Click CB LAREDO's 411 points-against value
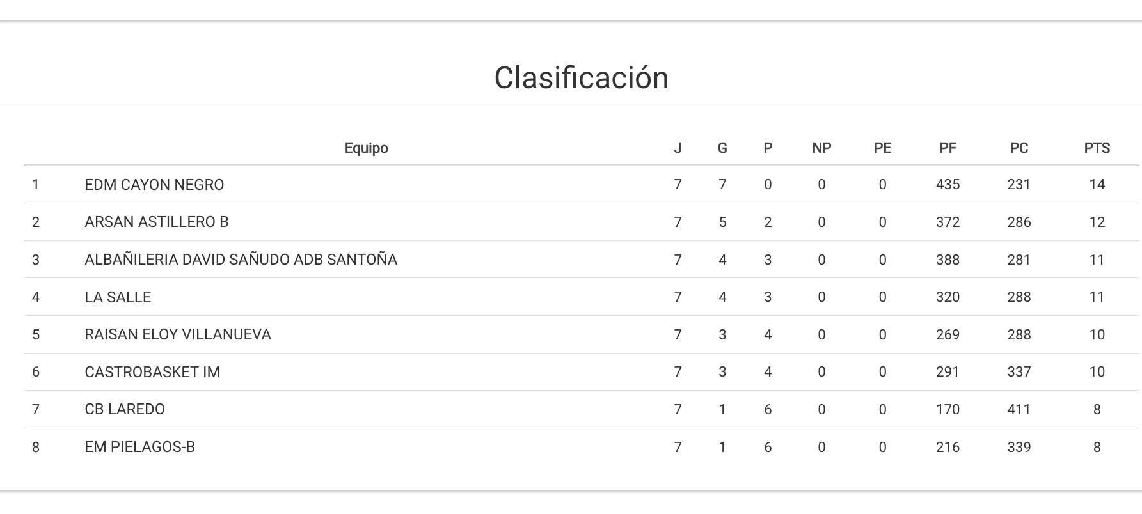The image size is (1142, 514). point(1019,409)
